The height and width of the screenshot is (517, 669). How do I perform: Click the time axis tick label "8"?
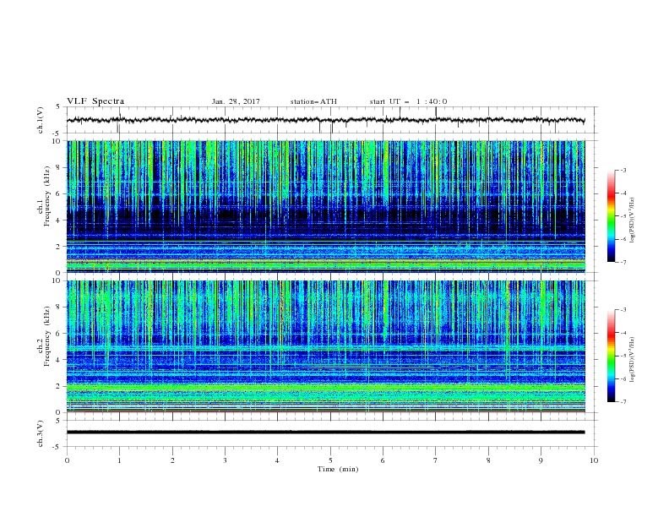coord(488,460)
